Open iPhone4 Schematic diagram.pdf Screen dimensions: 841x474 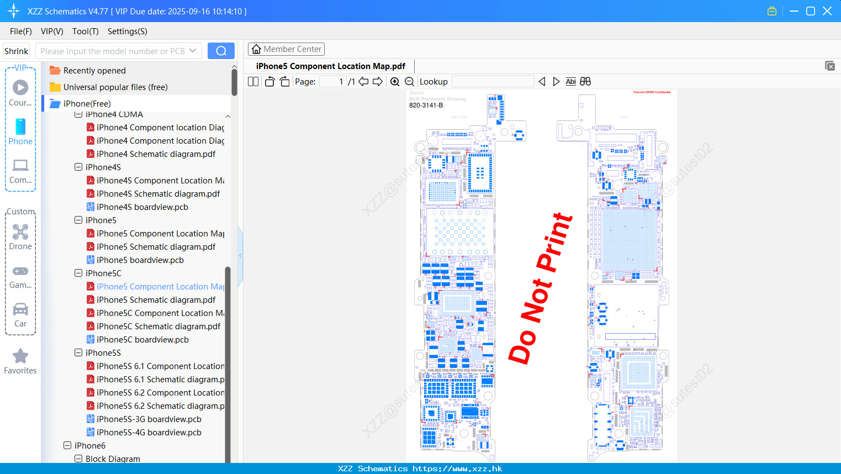point(151,154)
